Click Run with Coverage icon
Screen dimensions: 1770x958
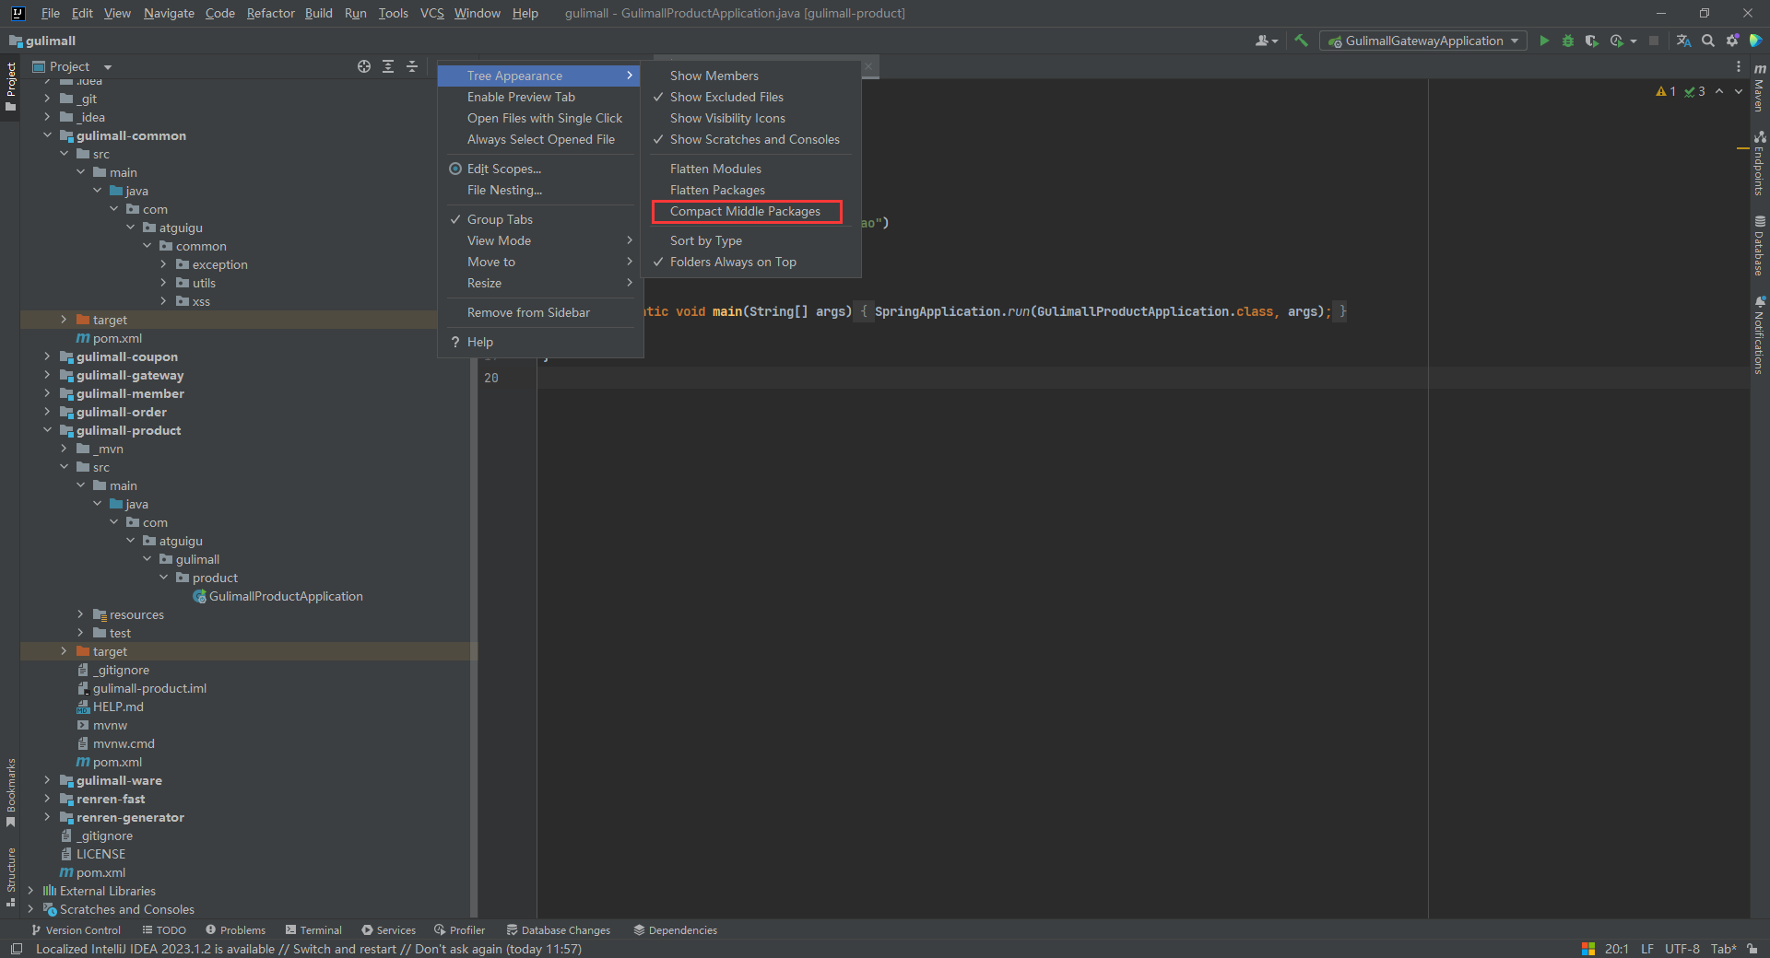click(x=1591, y=41)
